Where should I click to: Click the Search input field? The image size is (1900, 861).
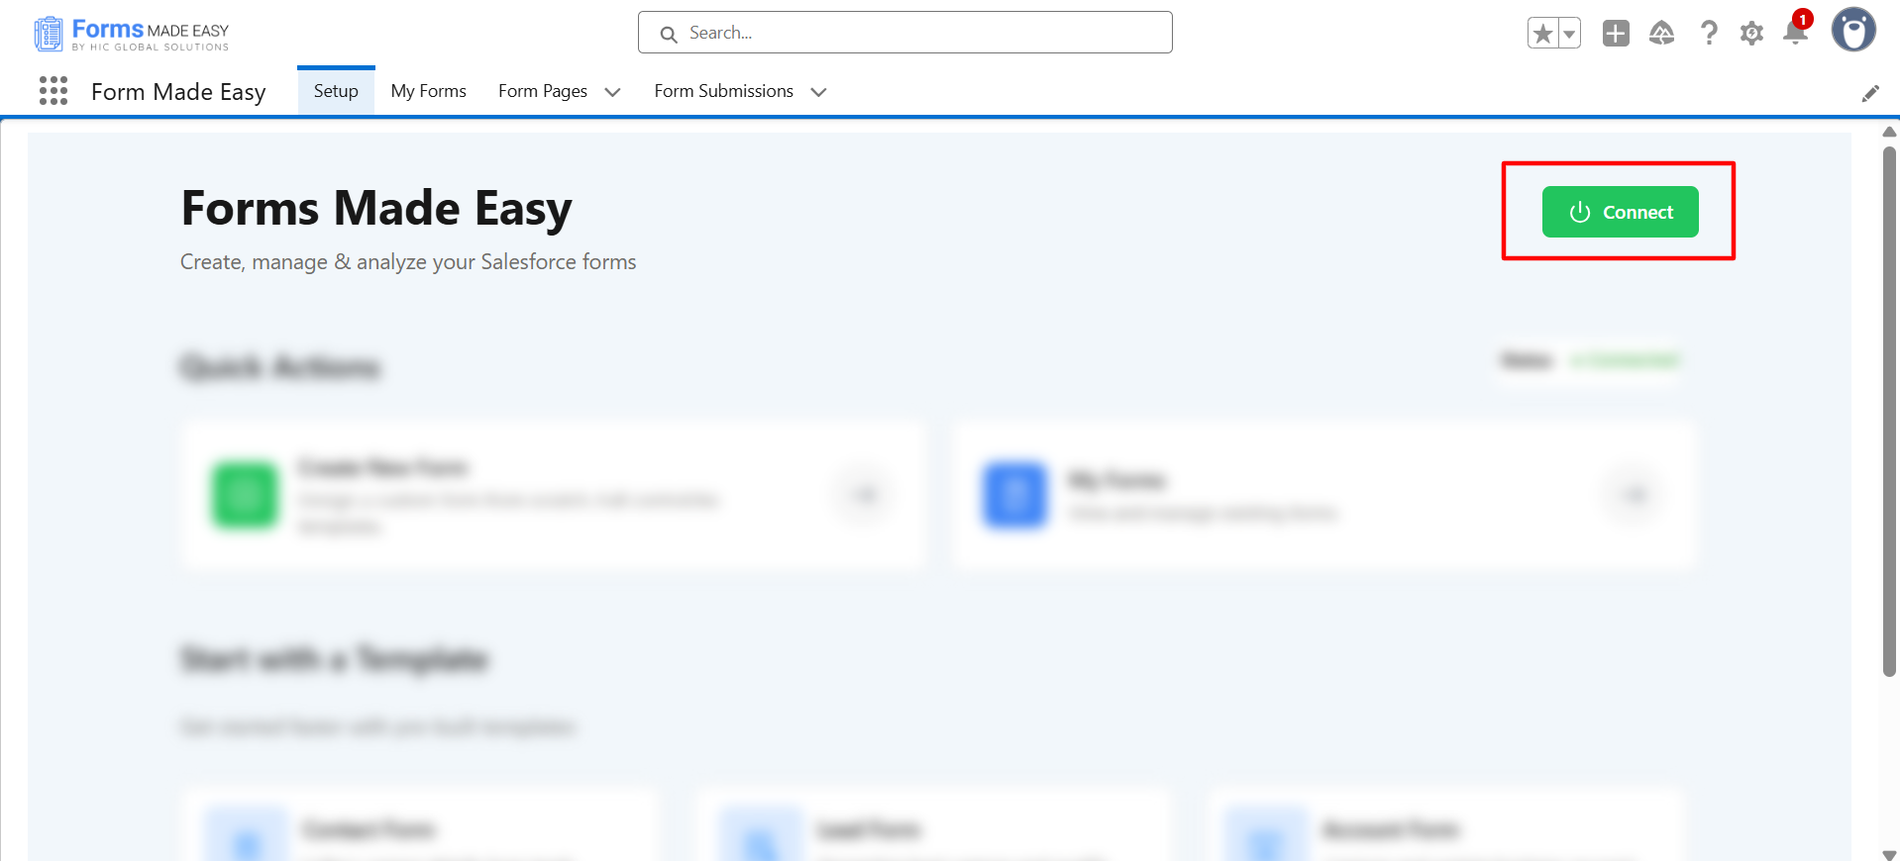click(x=904, y=33)
